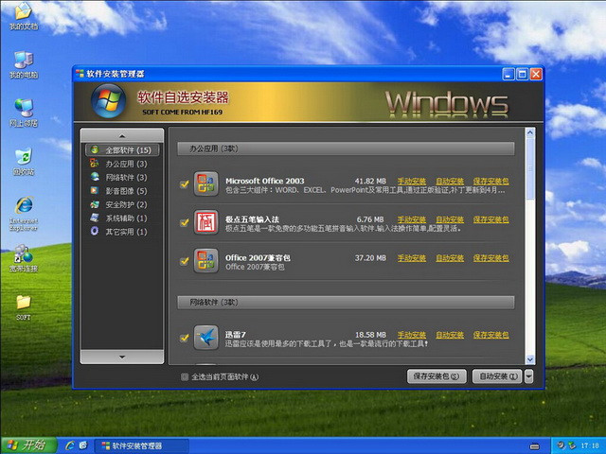Screen dimensions: 606x454
Task: Uncheck Microsoft Office 2003 checkbox
Action: (185, 184)
